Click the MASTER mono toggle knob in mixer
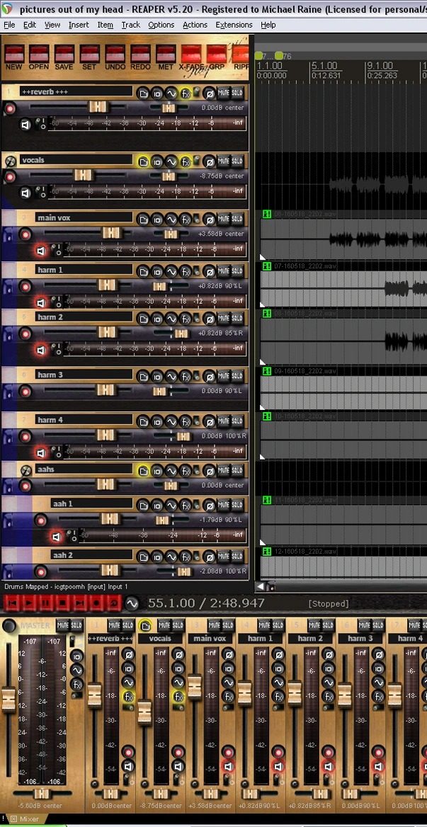The image size is (427, 827). [8, 626]
